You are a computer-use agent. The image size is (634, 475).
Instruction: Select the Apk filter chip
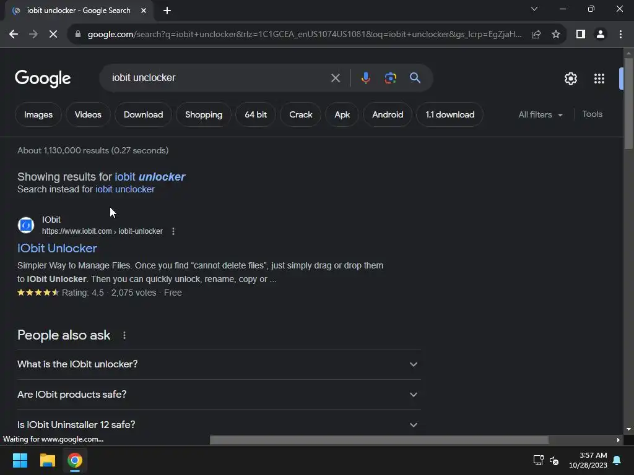click(342, 114)
